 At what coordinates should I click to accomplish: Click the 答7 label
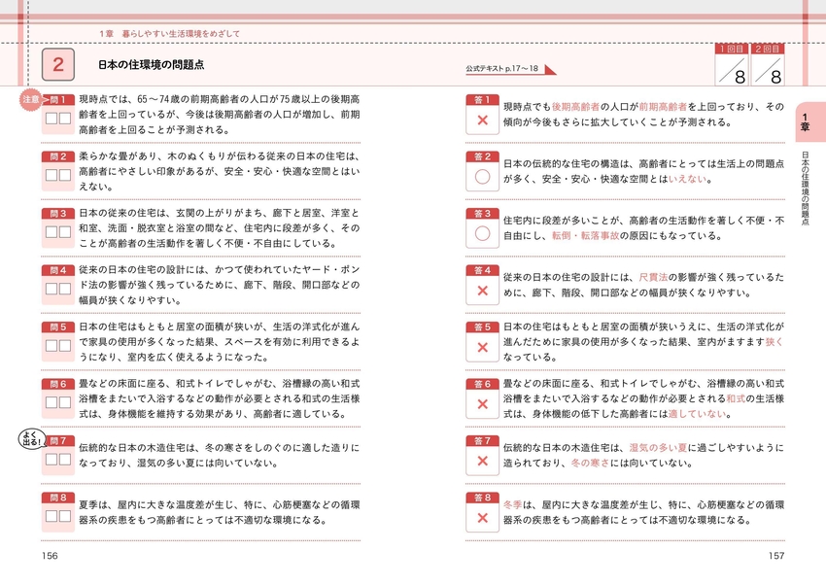[x=482, y=441]
